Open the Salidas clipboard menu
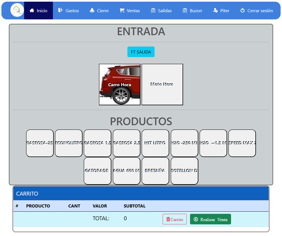 161,11
